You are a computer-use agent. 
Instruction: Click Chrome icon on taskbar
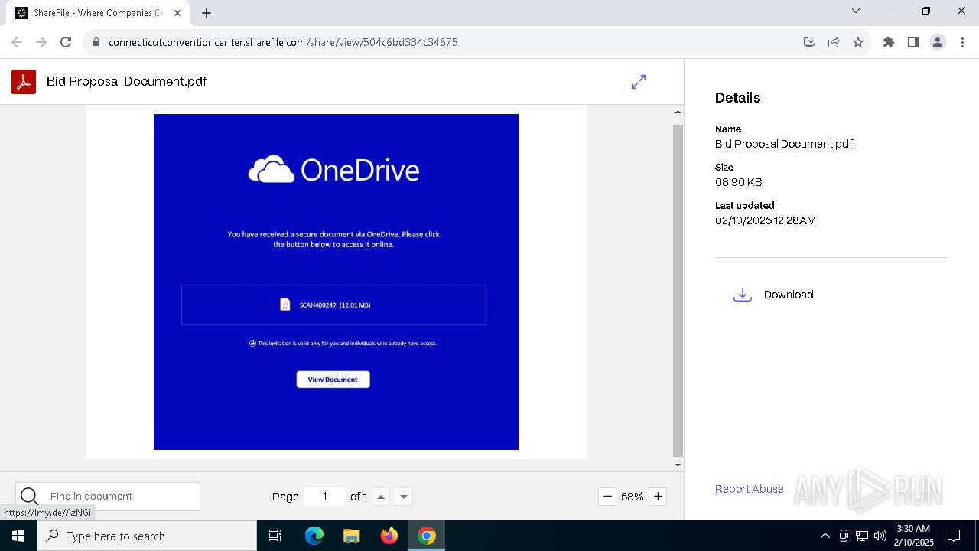tap(427, 536)
